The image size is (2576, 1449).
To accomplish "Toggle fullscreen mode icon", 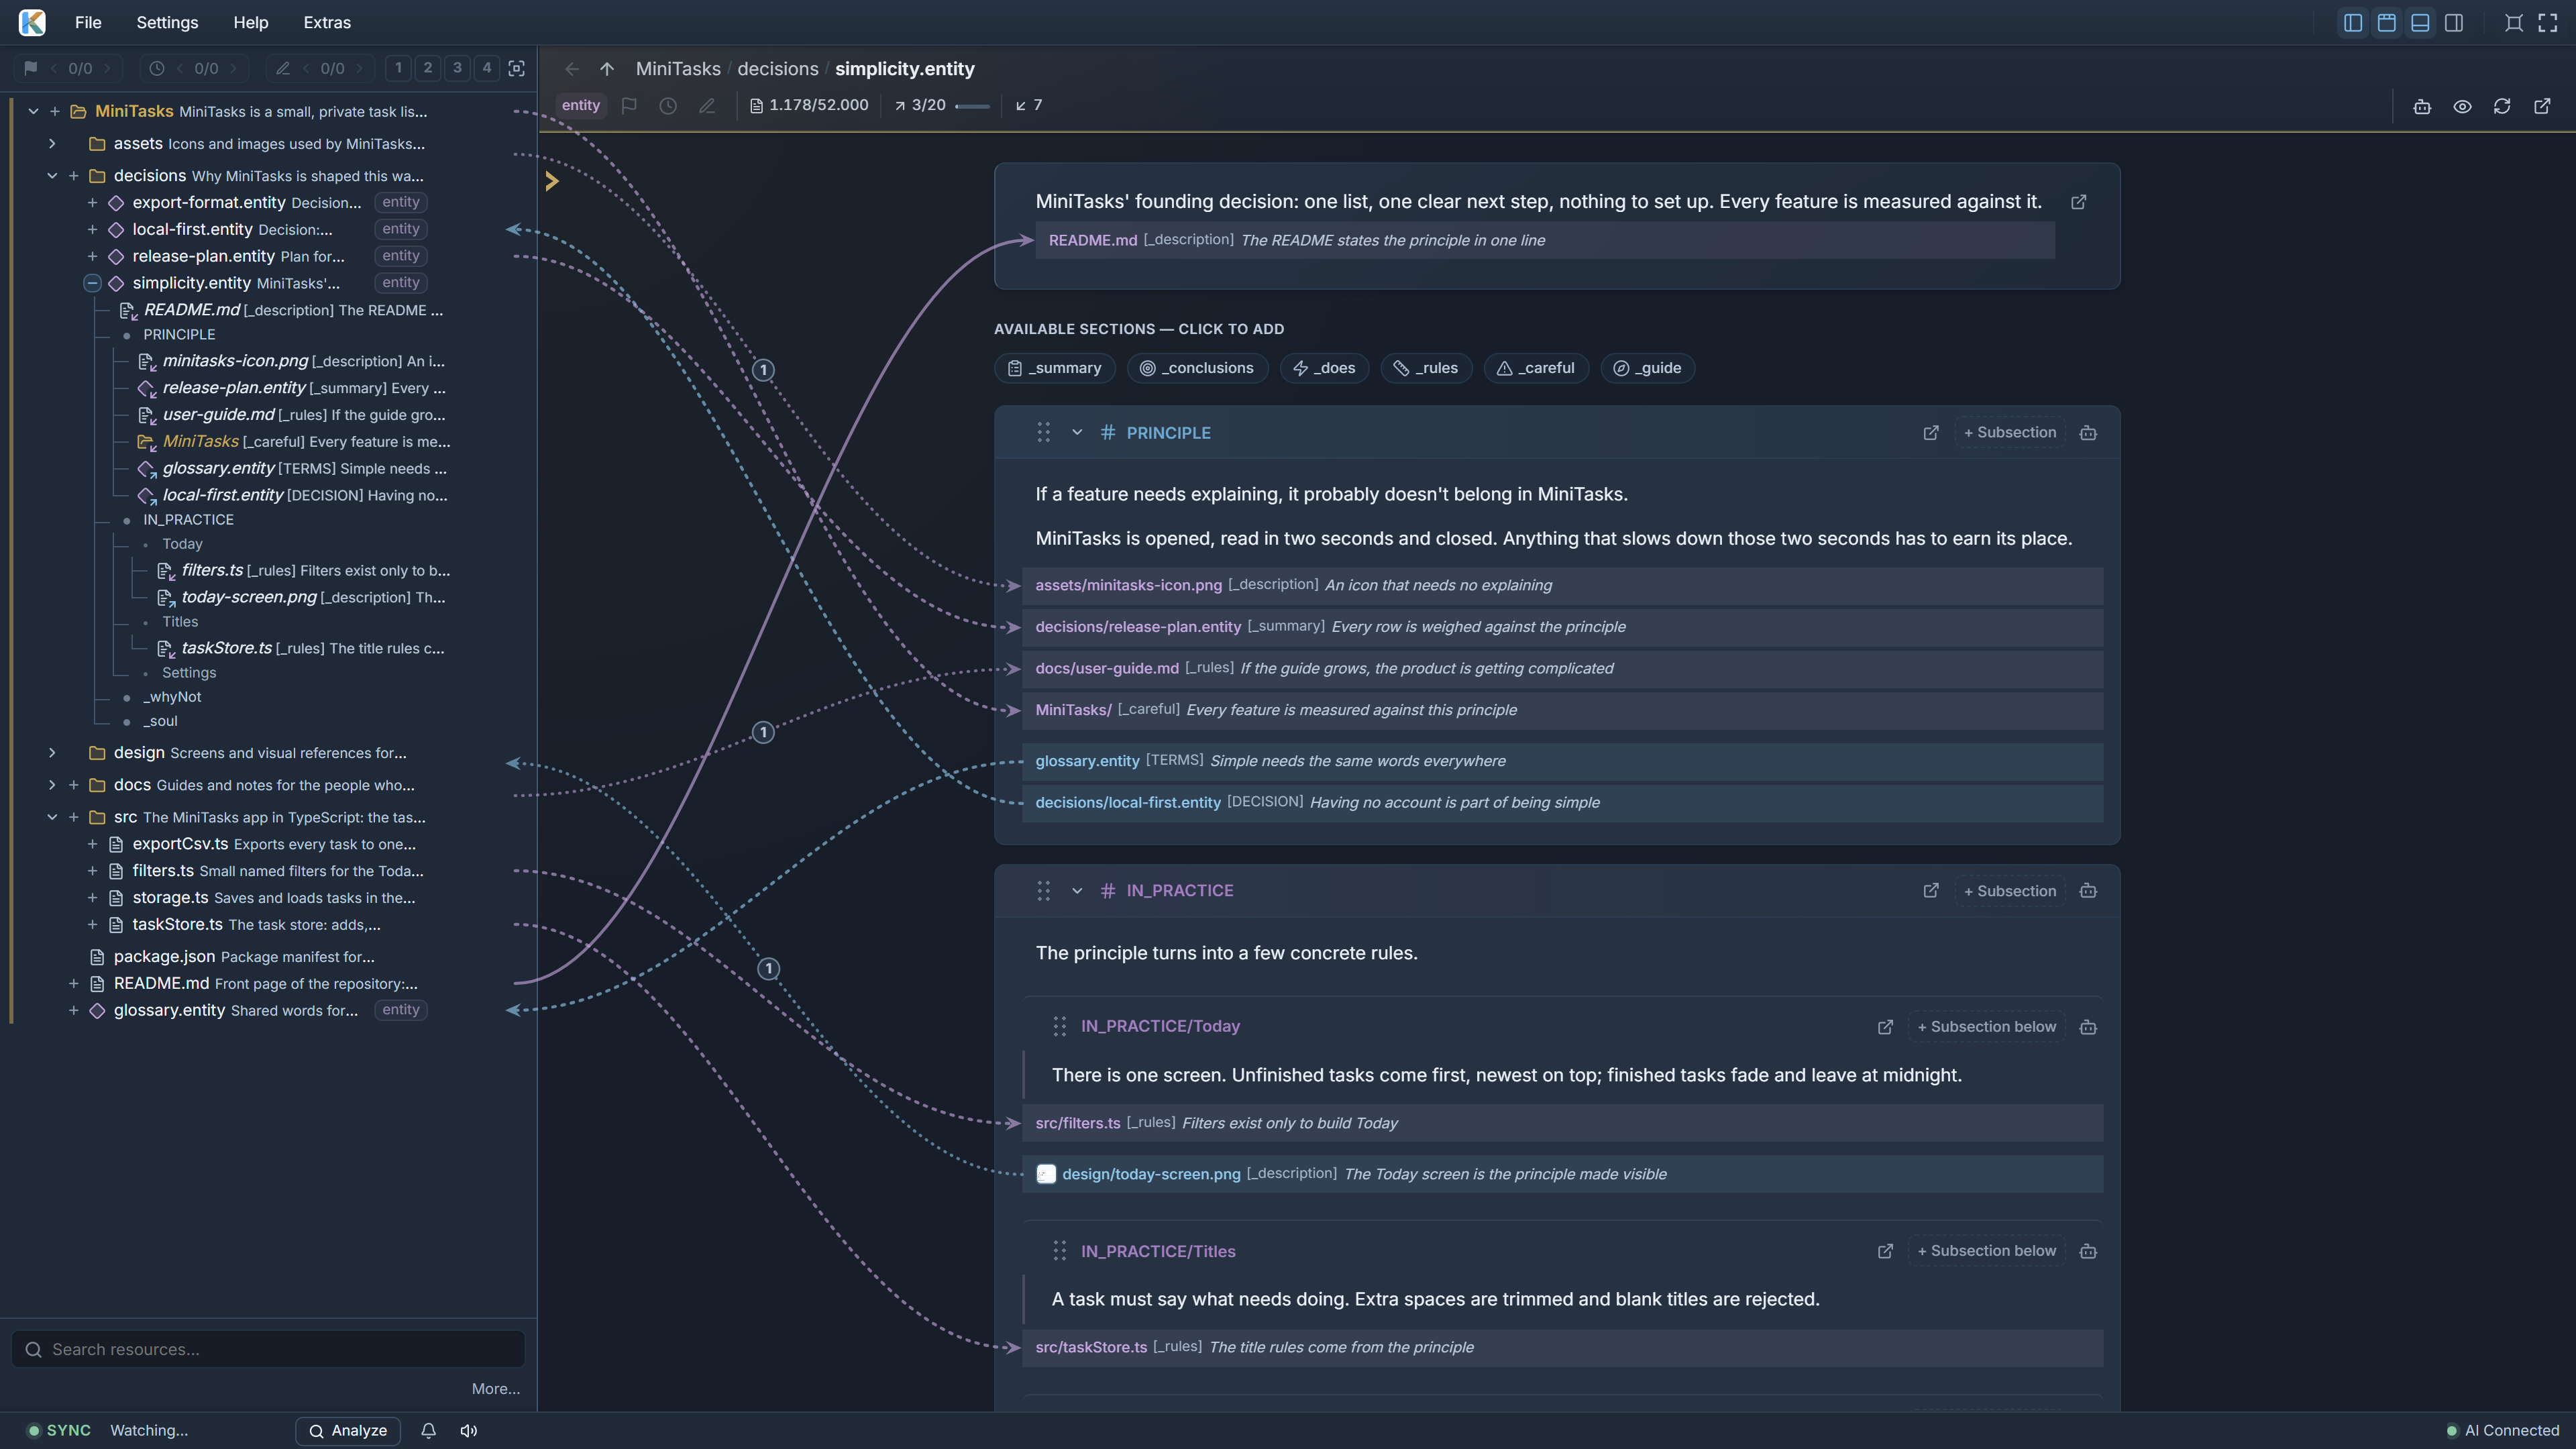I will tap(2548, 23).
